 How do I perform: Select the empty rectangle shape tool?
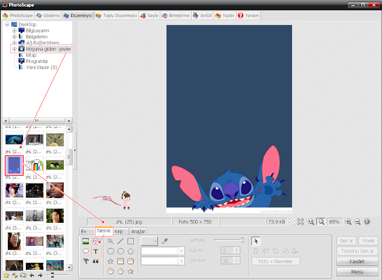pos(130,241)
